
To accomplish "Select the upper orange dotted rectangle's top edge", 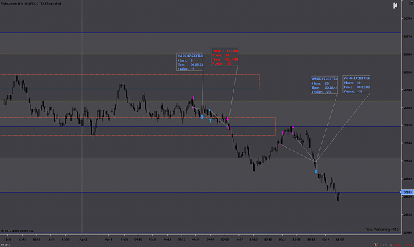I will coord(130,75).
